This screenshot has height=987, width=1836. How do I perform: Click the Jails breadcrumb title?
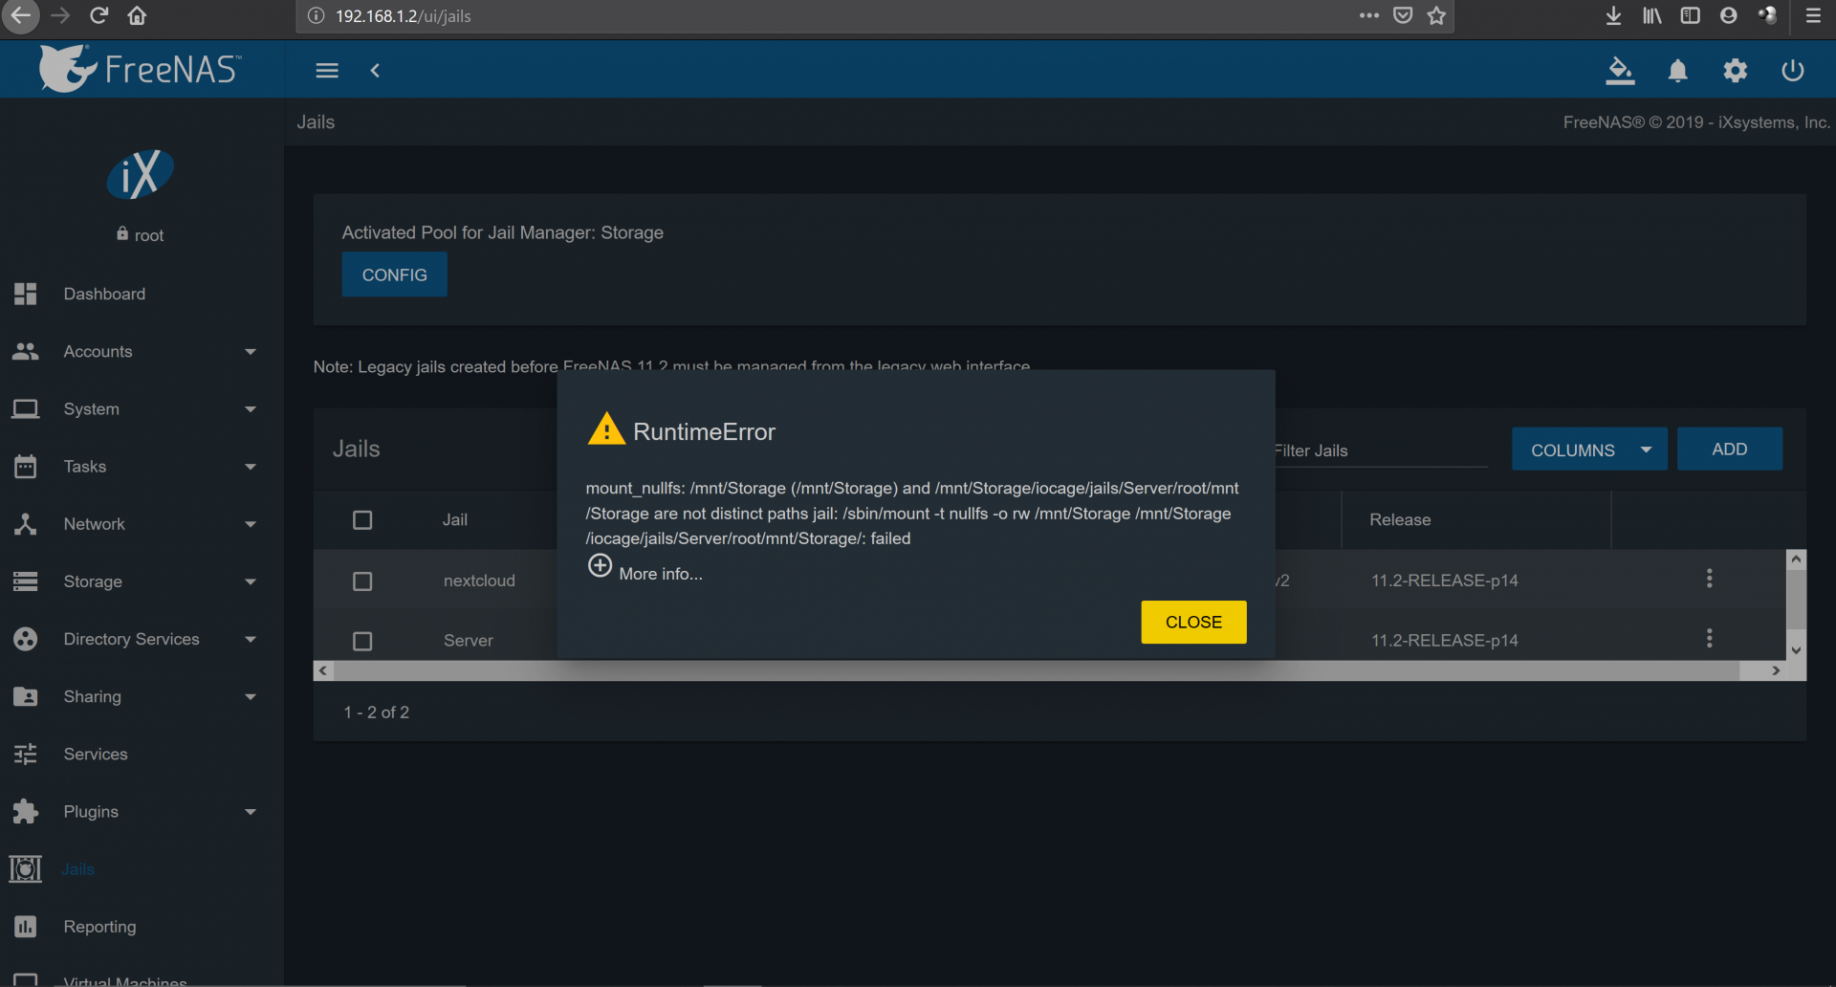[316, 122]
